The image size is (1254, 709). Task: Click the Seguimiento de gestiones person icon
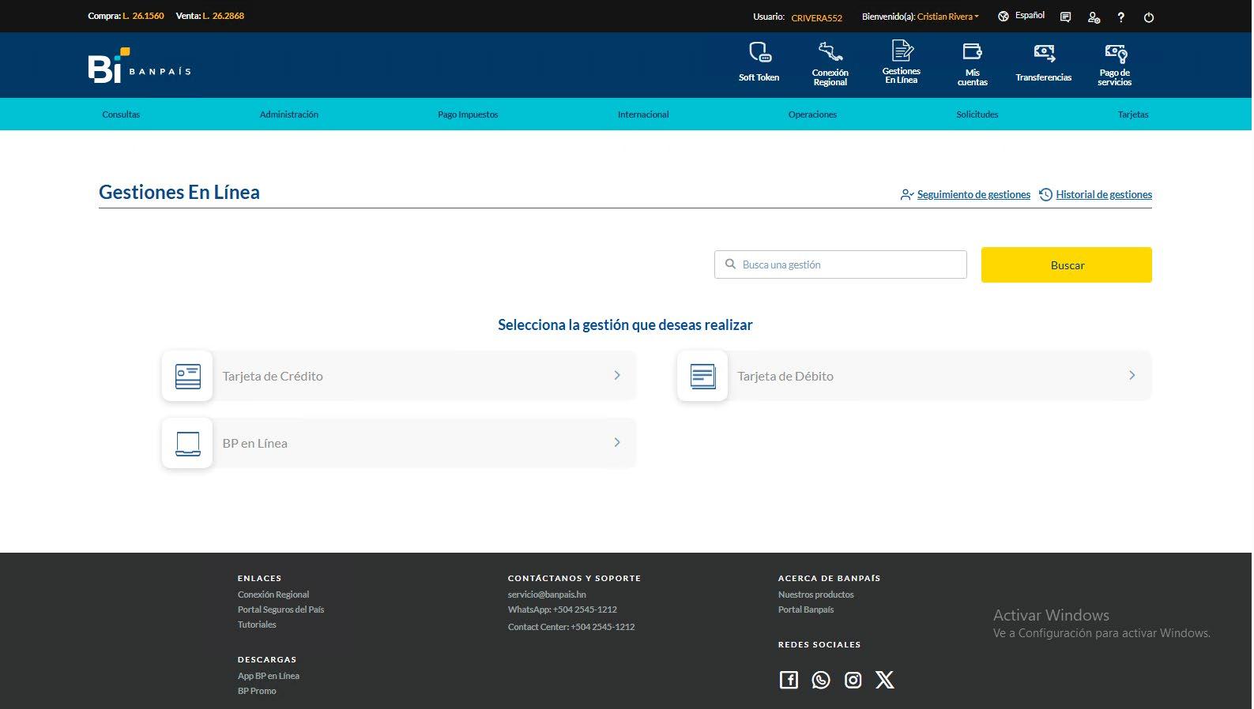(x=907, y=194)
